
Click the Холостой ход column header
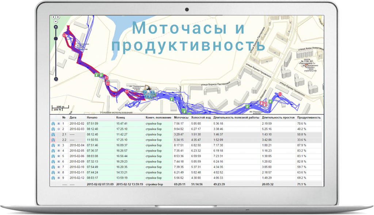[x=201, y=118]
